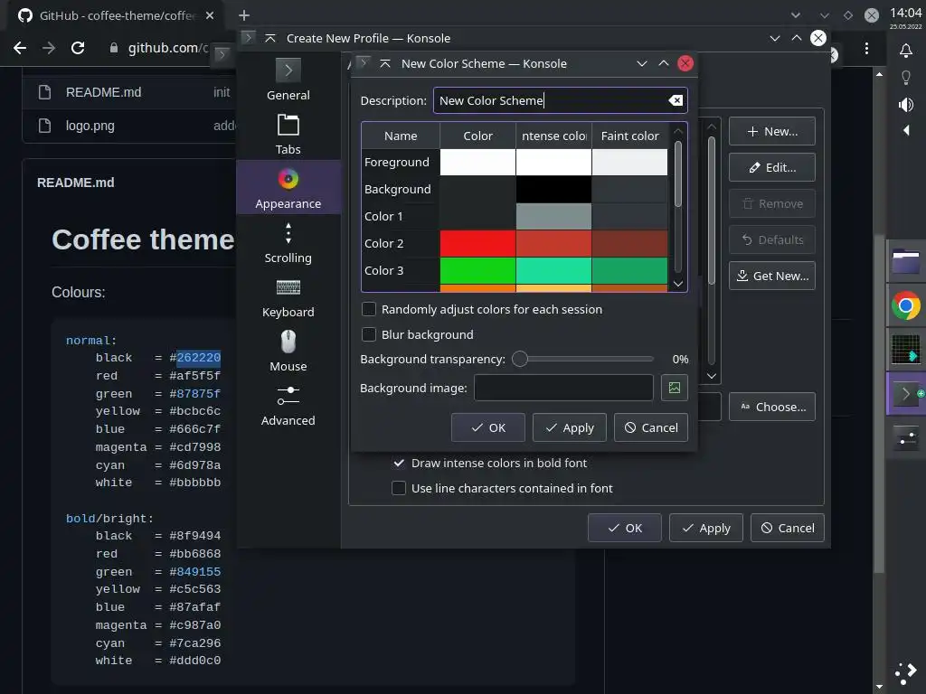Uncheck Draw intense colors in bold font
Image resolution: width=926 pixels, height=694 pixels.
pos(399,464)
